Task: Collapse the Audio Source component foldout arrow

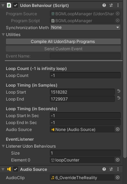Action: coord(3,169)
